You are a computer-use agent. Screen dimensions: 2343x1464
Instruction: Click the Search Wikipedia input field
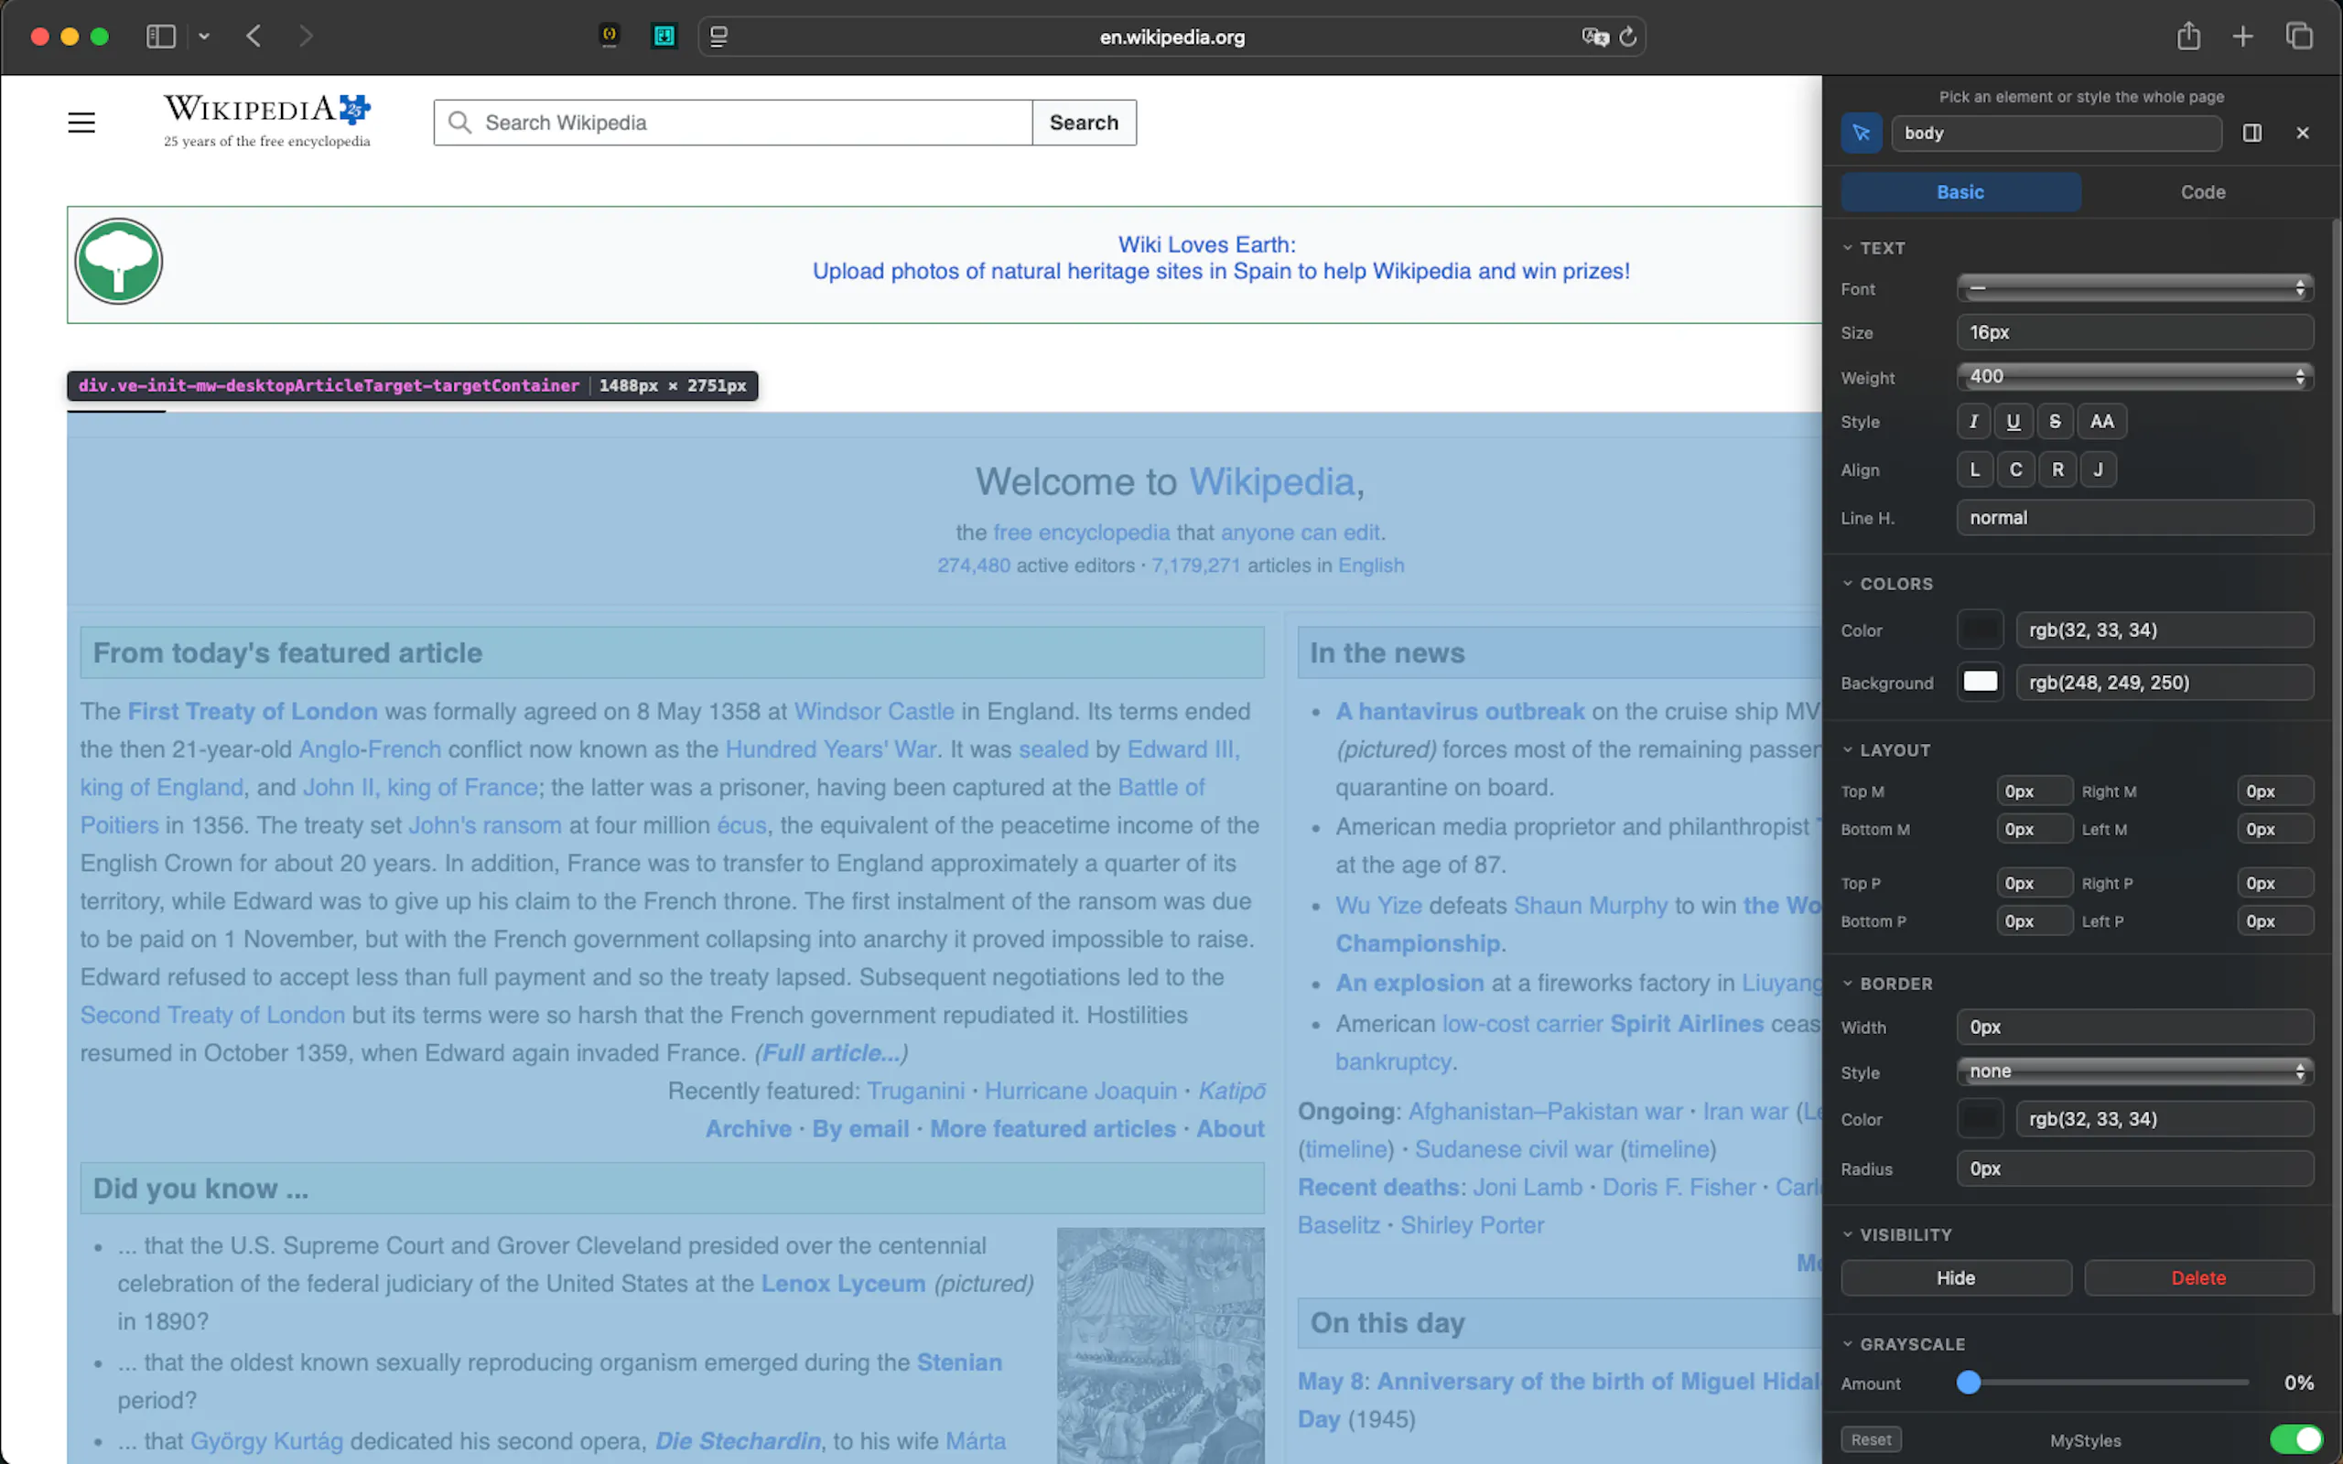click(x=733, y=123)
